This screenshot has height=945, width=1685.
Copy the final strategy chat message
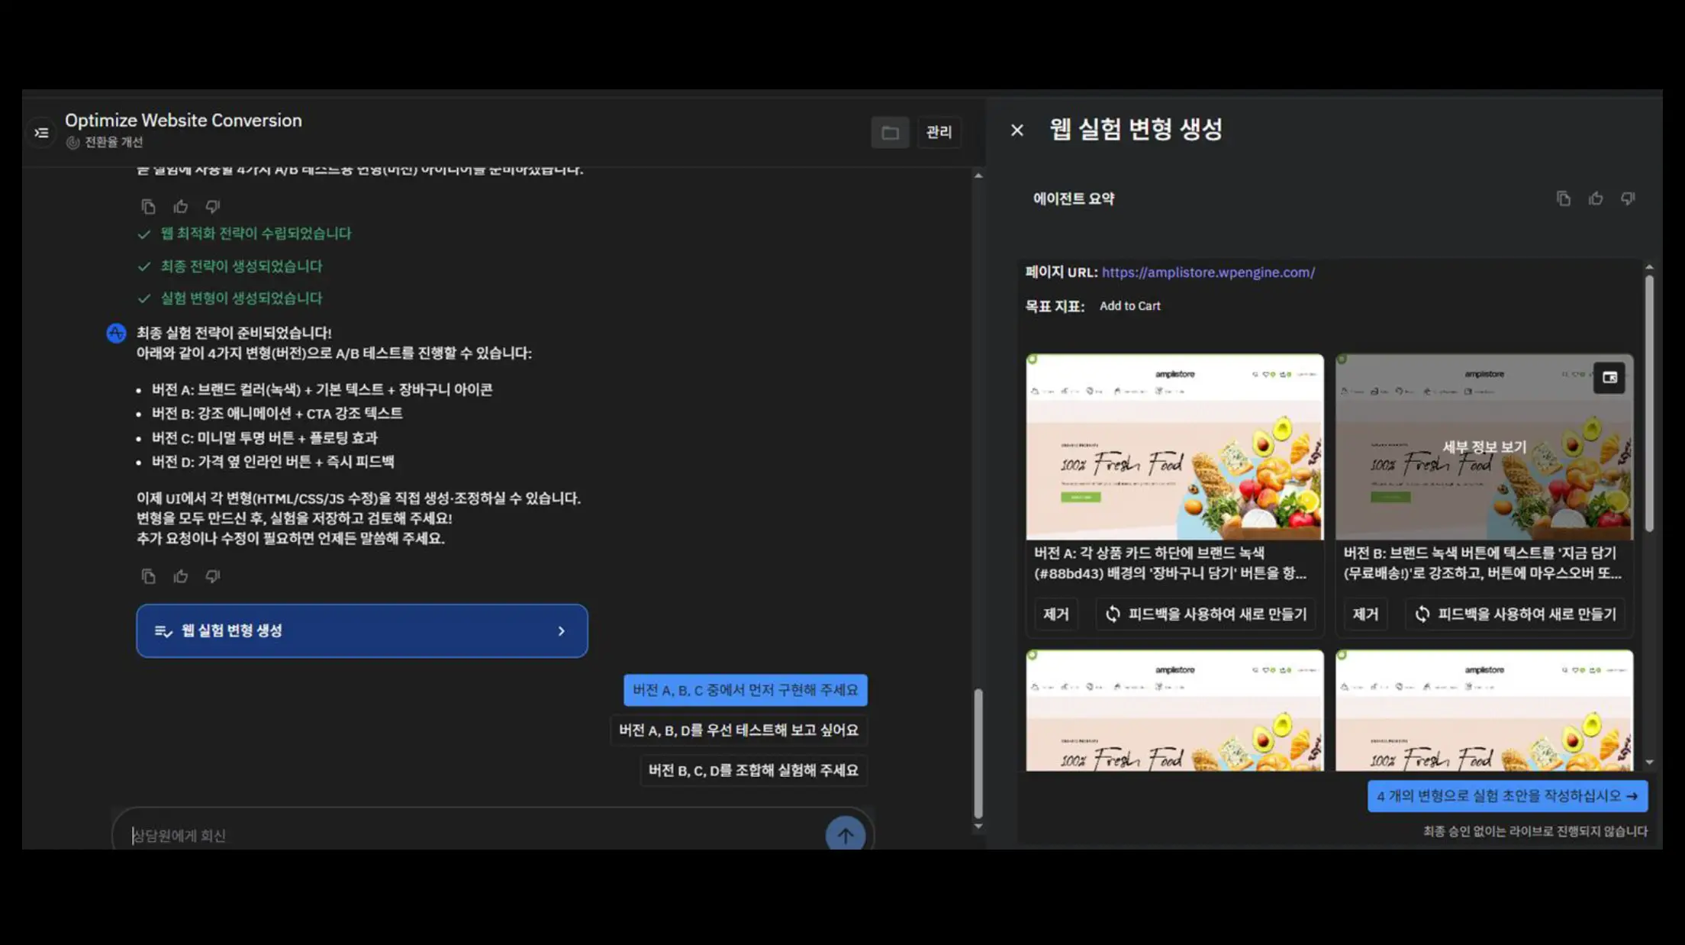(149, 576)
